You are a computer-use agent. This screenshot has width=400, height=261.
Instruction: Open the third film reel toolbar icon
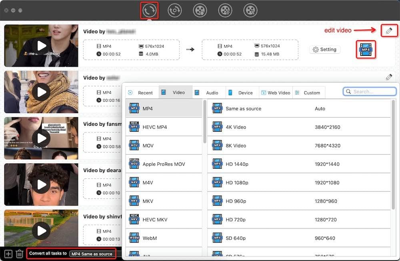[200, 10]
